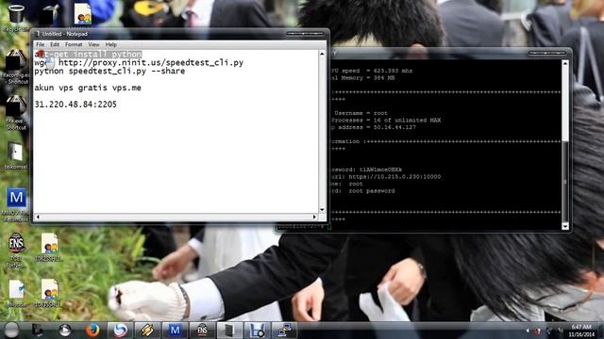Screen dimensions: 604x339
Task: Click 'python speedtest_cli.py --share' line
Action: (109, 72)
